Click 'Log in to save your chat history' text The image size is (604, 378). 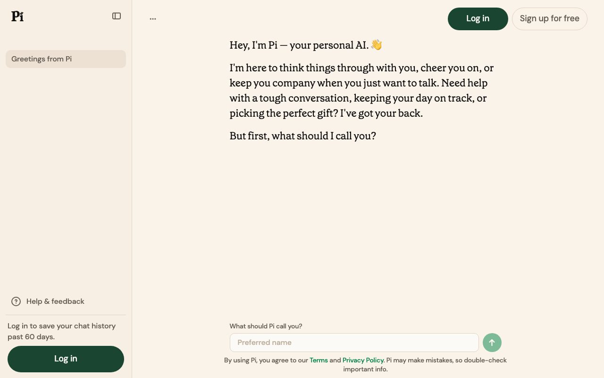(x=61, y=331)
